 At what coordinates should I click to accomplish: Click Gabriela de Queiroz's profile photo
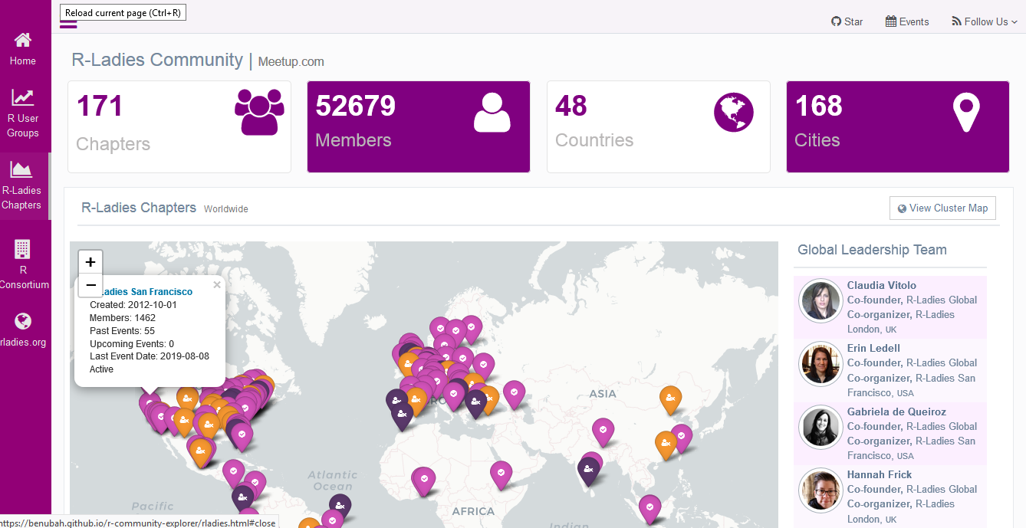coord(821,426)
